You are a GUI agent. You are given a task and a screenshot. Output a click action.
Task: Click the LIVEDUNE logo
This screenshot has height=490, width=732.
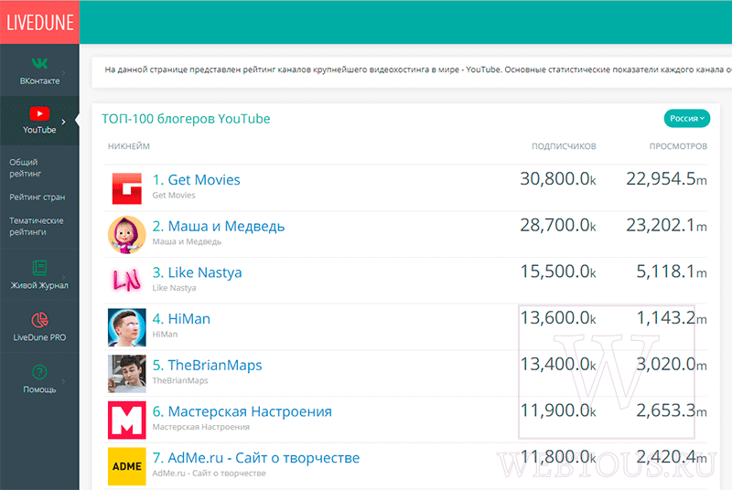(x=39, y=22)
